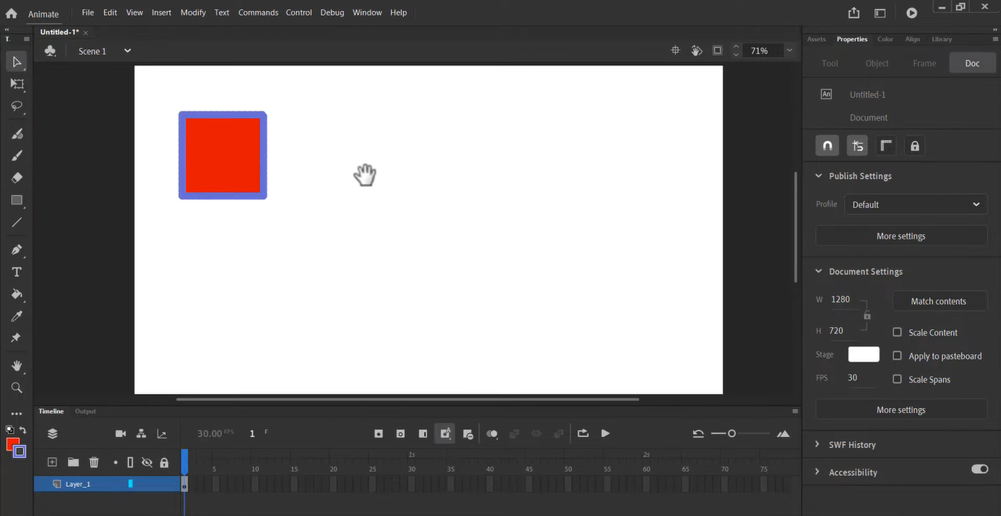Viewport: 1001px width, 516px height.
Task: Select the Hand tool in toolbar
Action: (x=16, y=366)
